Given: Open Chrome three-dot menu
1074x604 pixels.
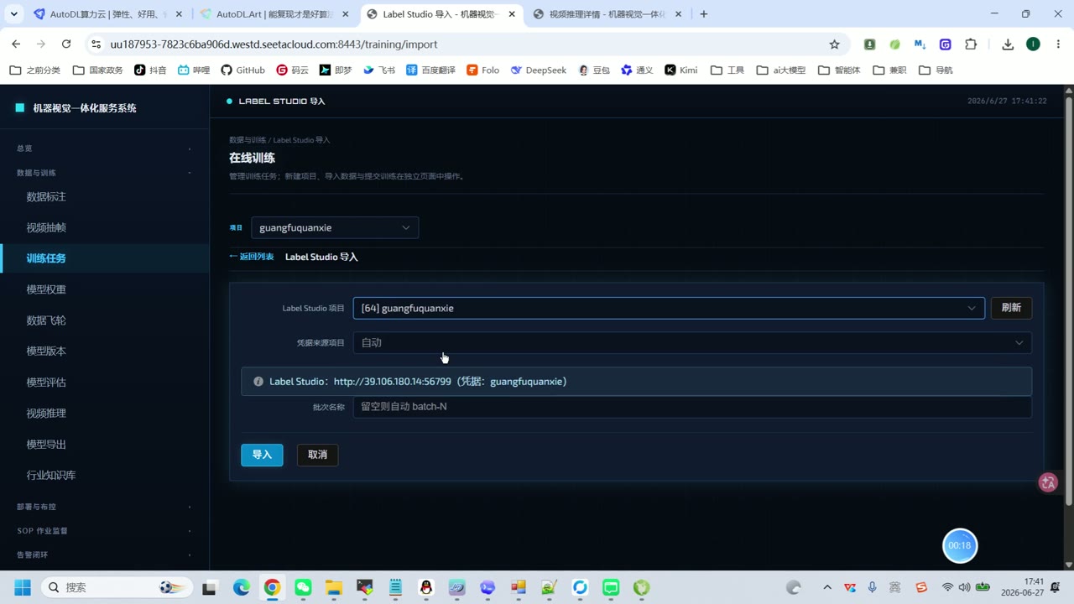Looking at the screenshot, I should (1057, 44).
